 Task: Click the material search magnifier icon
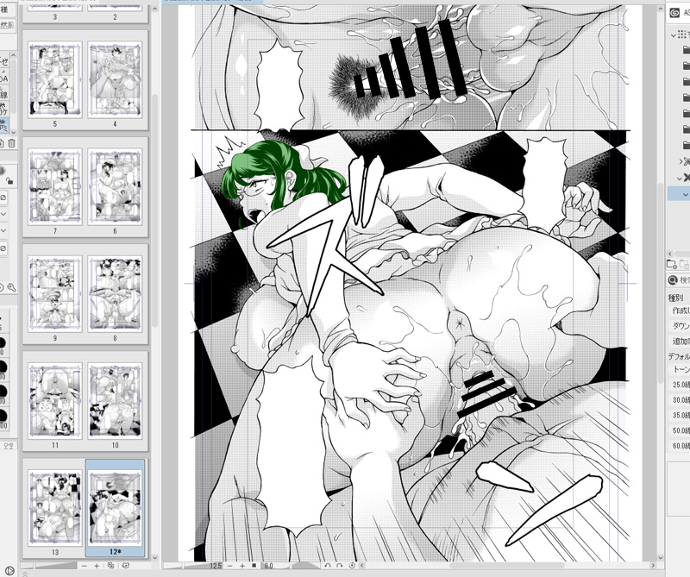pos(673,280)
